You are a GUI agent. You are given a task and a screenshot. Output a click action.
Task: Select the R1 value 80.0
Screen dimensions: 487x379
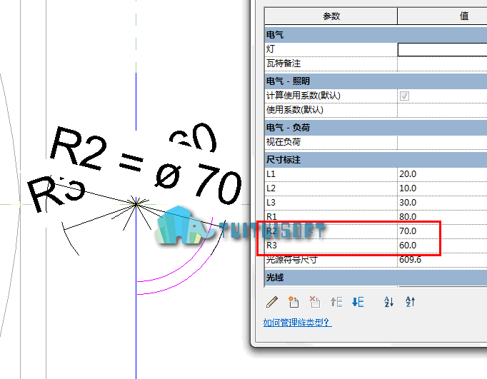408,216
